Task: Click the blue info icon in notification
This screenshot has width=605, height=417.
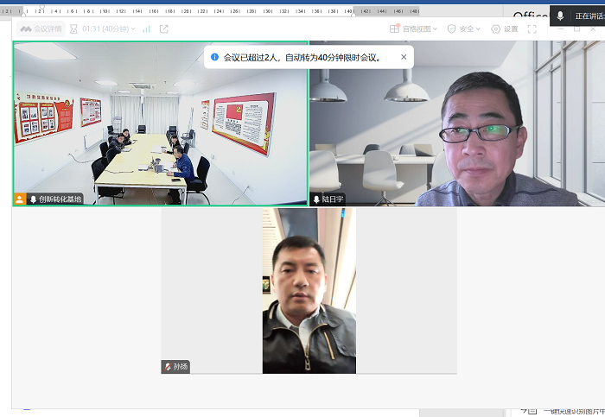Action: [214, 57]
